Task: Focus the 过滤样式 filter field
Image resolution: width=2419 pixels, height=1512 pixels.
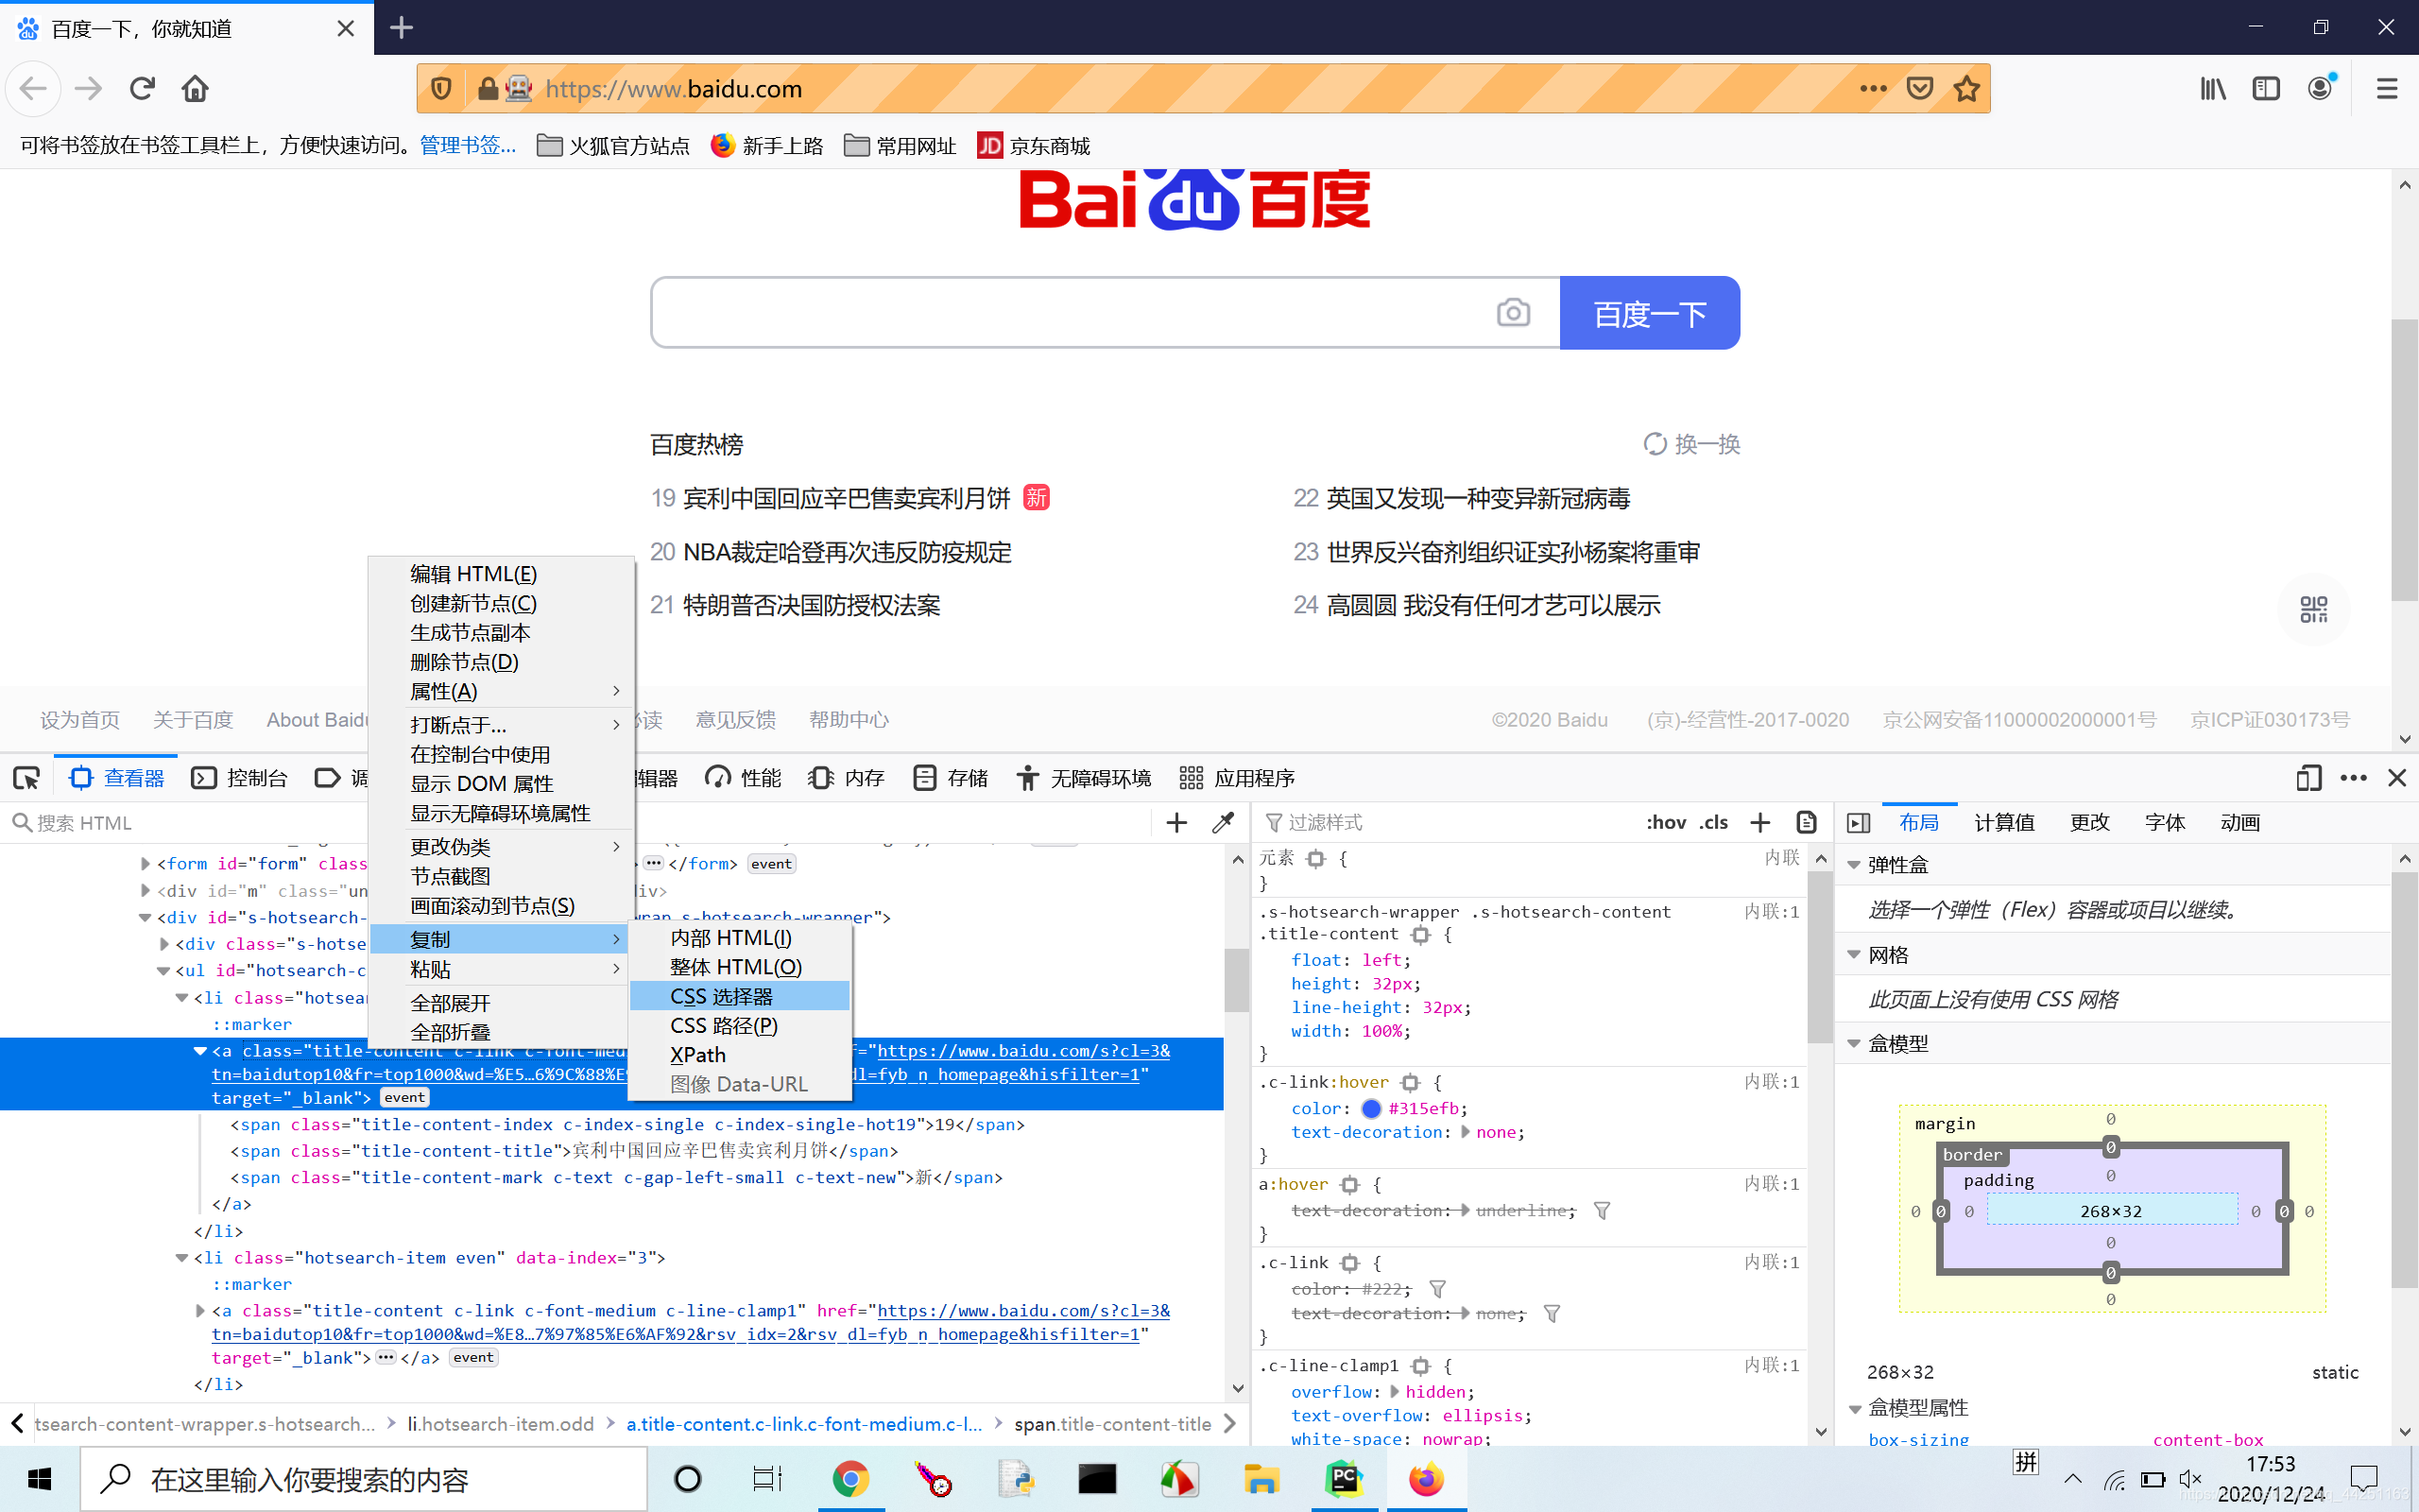Action: tap(1445, 822)
